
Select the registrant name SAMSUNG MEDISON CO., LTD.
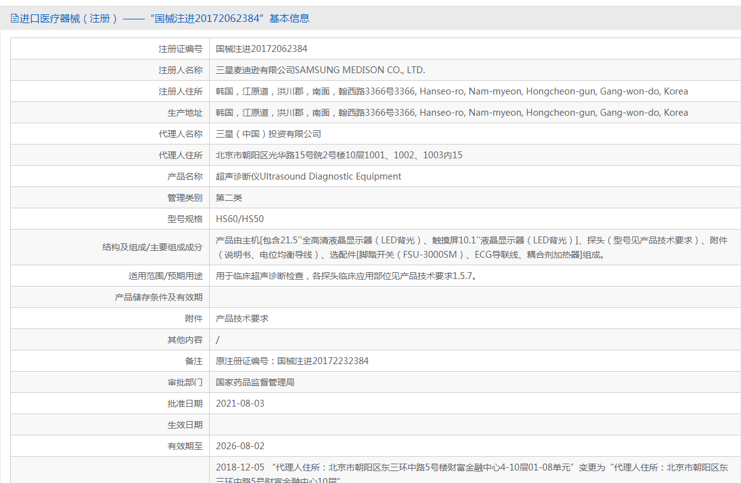click(320, 70)
